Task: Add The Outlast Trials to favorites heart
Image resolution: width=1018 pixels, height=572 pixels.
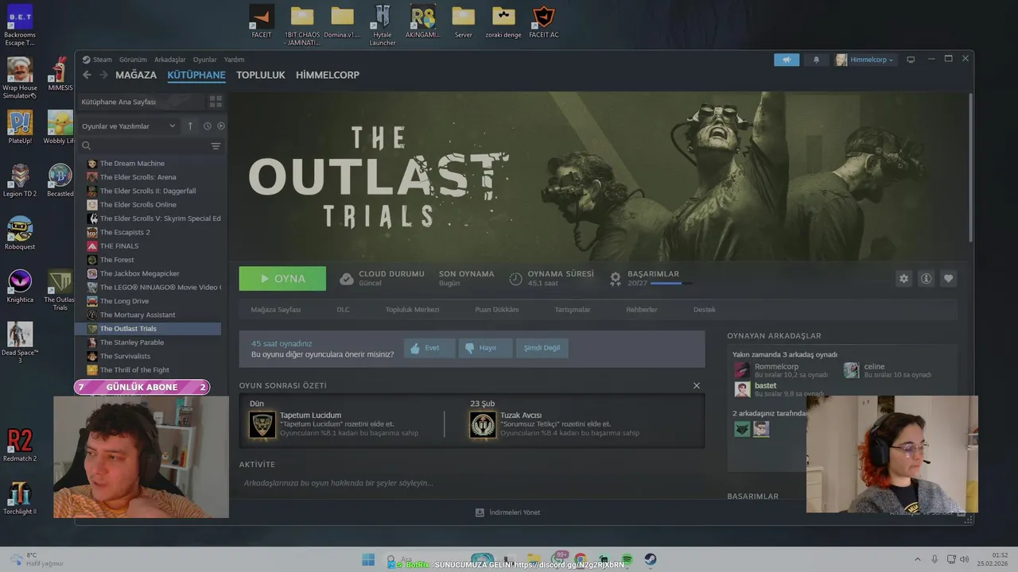Action: click(x=948, y=279)
